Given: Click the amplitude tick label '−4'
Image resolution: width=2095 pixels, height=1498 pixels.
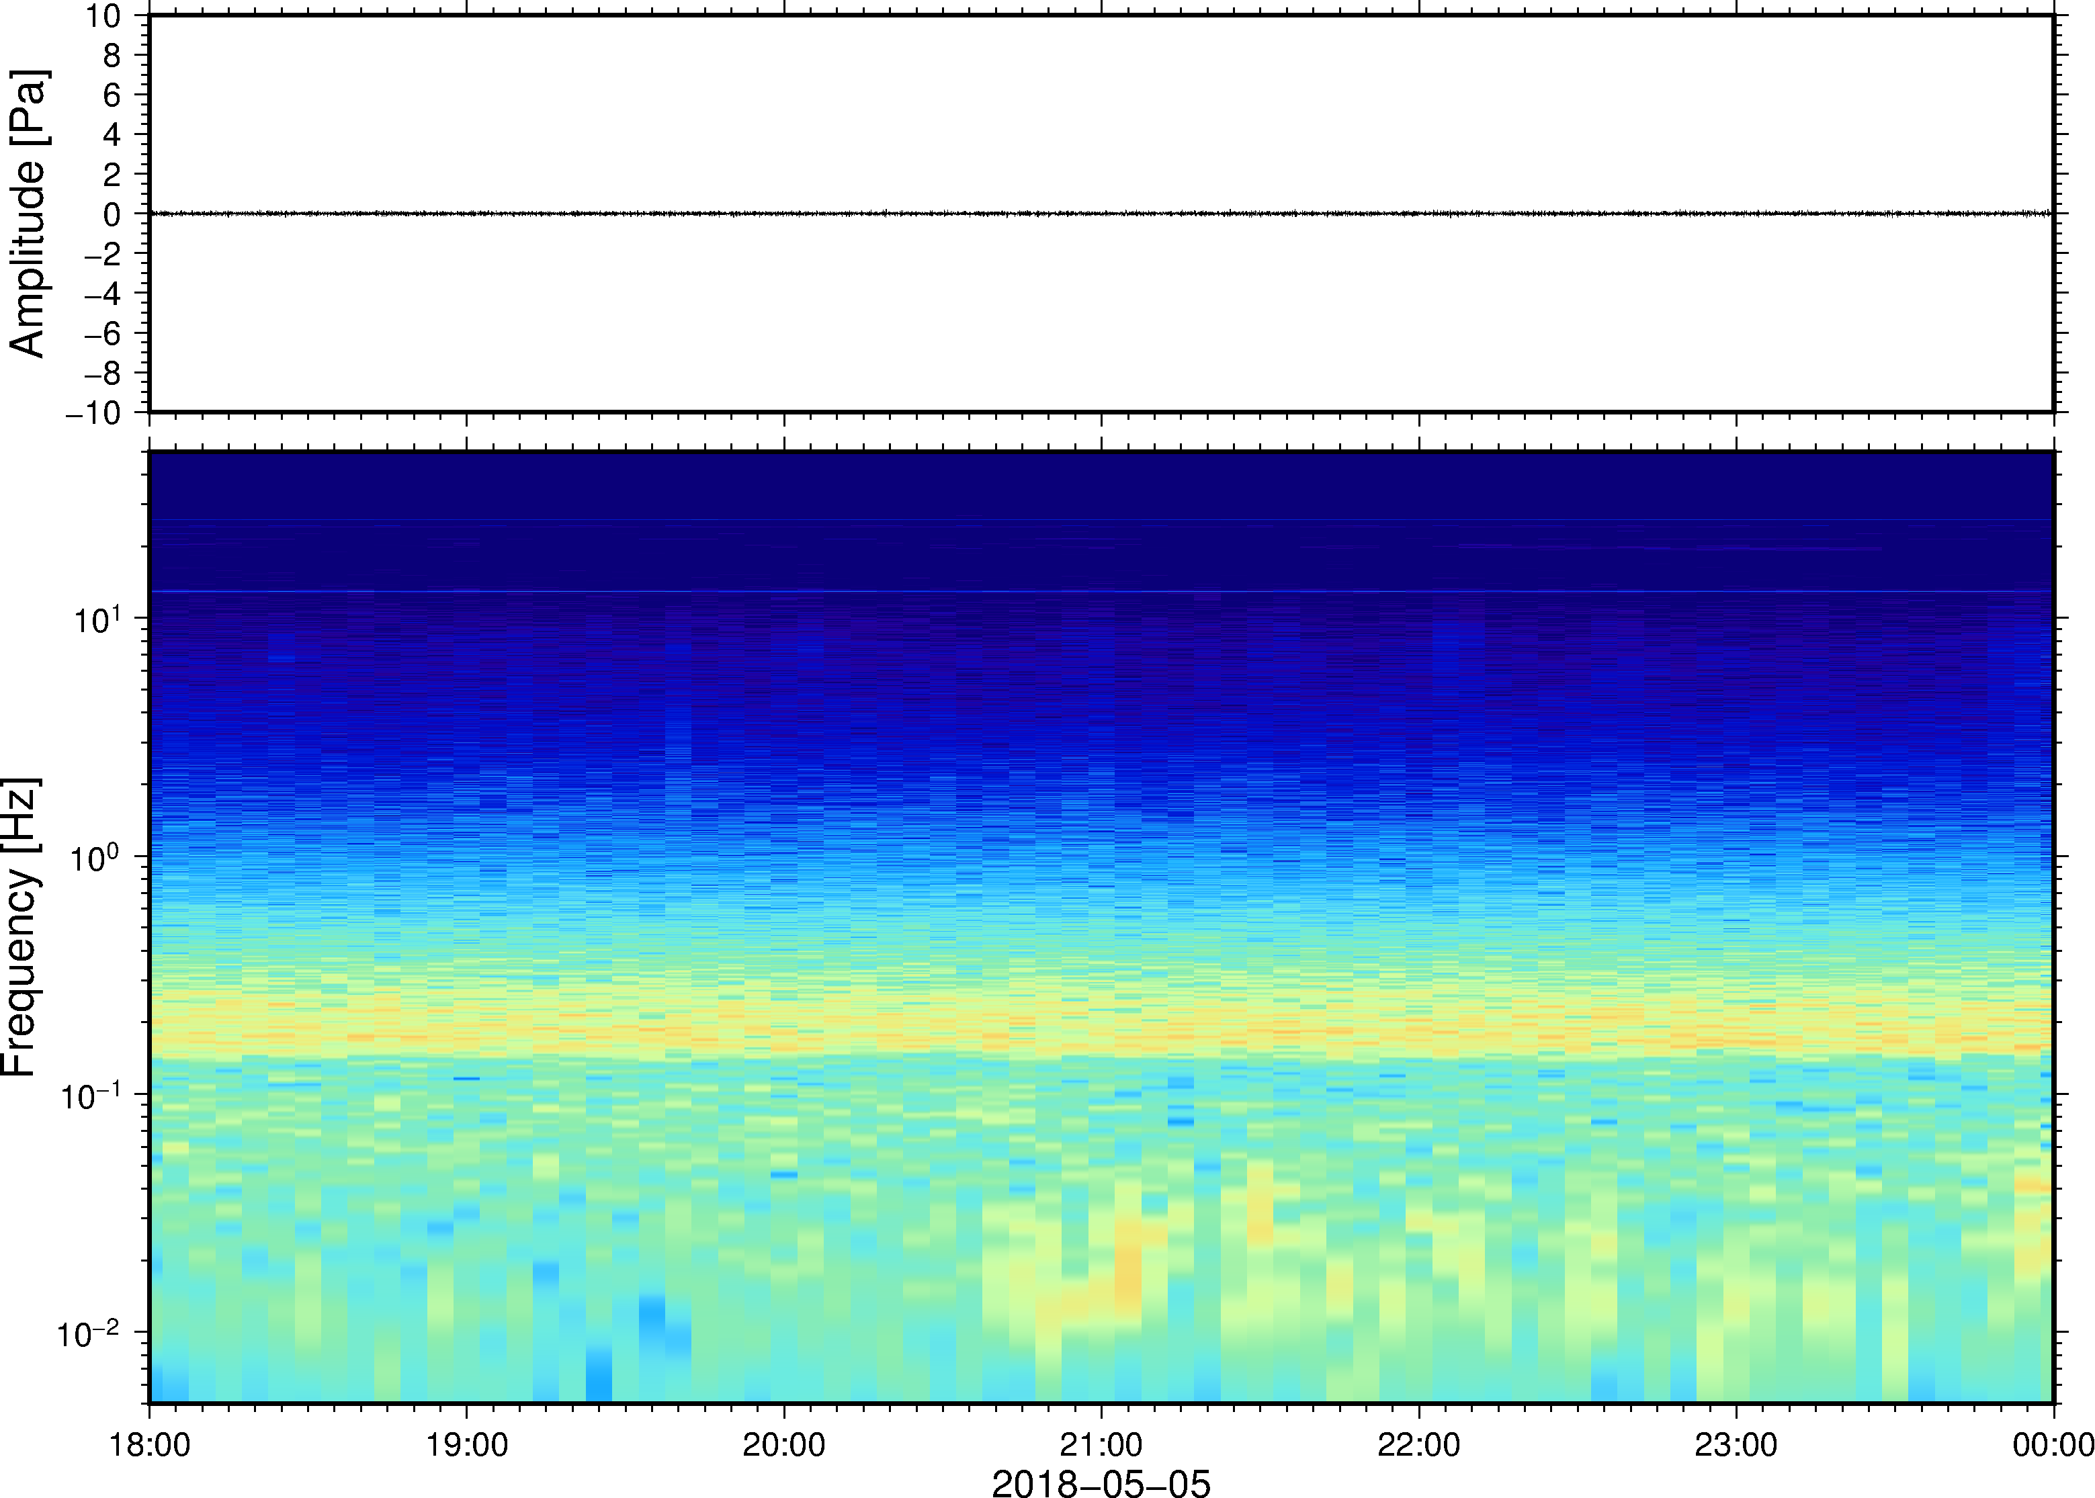Looking at the screenshot, I should click(x=102, y=294).
